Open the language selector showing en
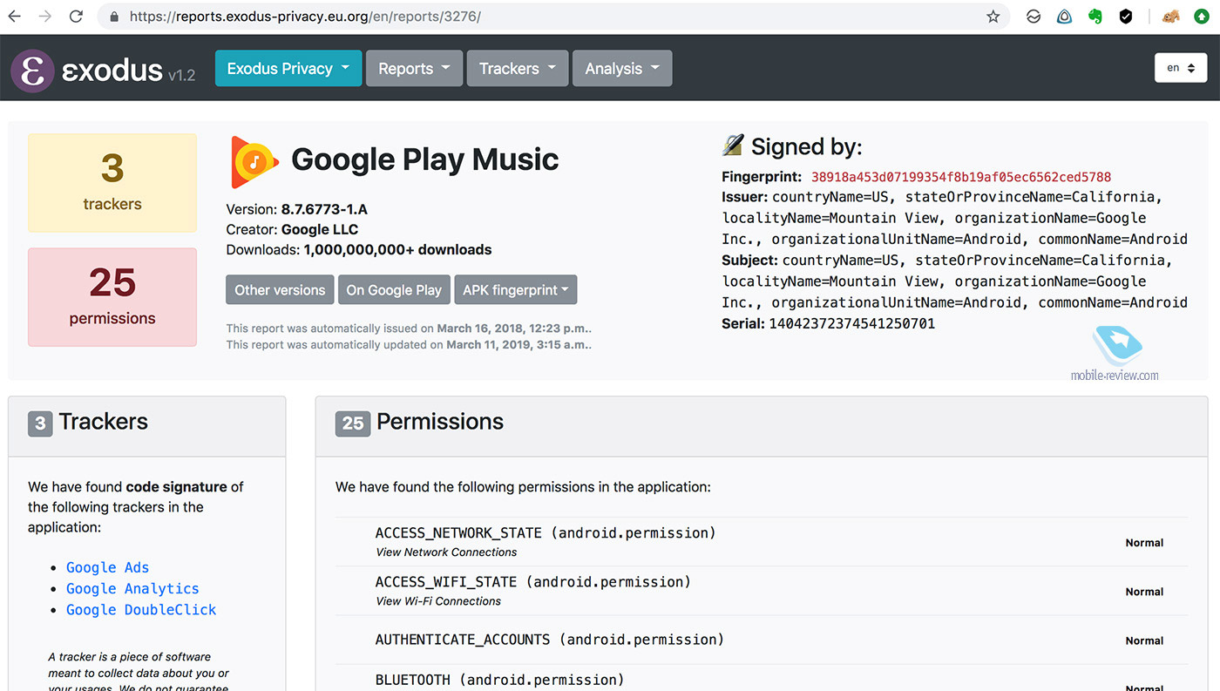This screenshot has width=1220, height=691. [x=1181, y=68]
